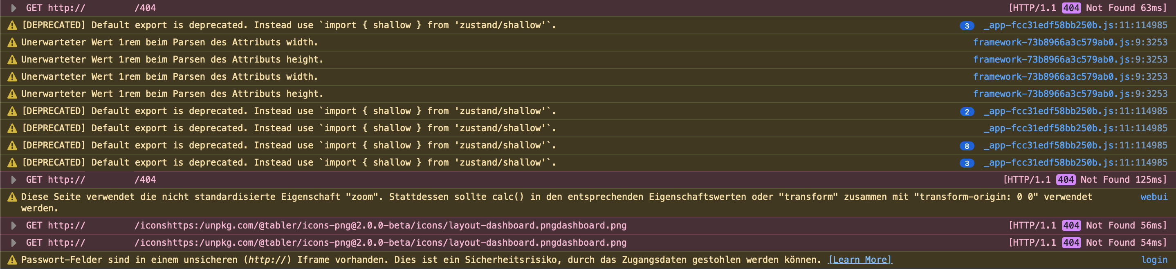Click the count badge showing 8 on the deprecation warning
Screen dimensions: 1176x269
click(967, 145)
